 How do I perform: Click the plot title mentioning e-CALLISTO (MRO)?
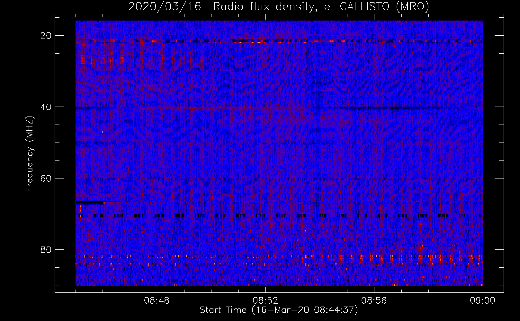(279, 6)
